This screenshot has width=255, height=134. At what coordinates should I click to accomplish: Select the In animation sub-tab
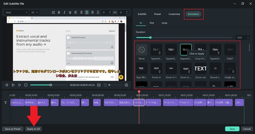(x=141, y=23)
